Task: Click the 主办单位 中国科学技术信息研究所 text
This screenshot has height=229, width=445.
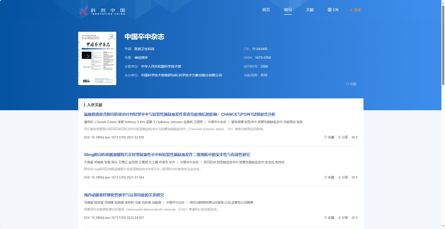Action: [181, 75]
